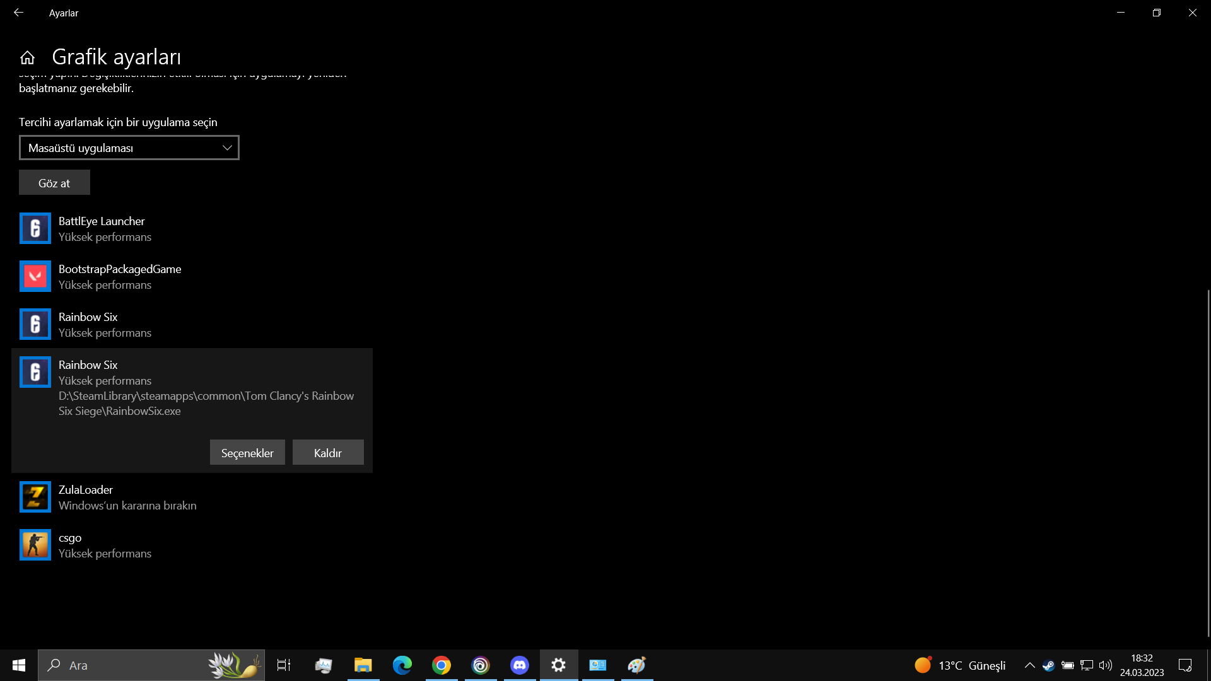This screenshot has width=1211, height=681.
Task: Open the notification center icon
Action: tap(1185, 665)
